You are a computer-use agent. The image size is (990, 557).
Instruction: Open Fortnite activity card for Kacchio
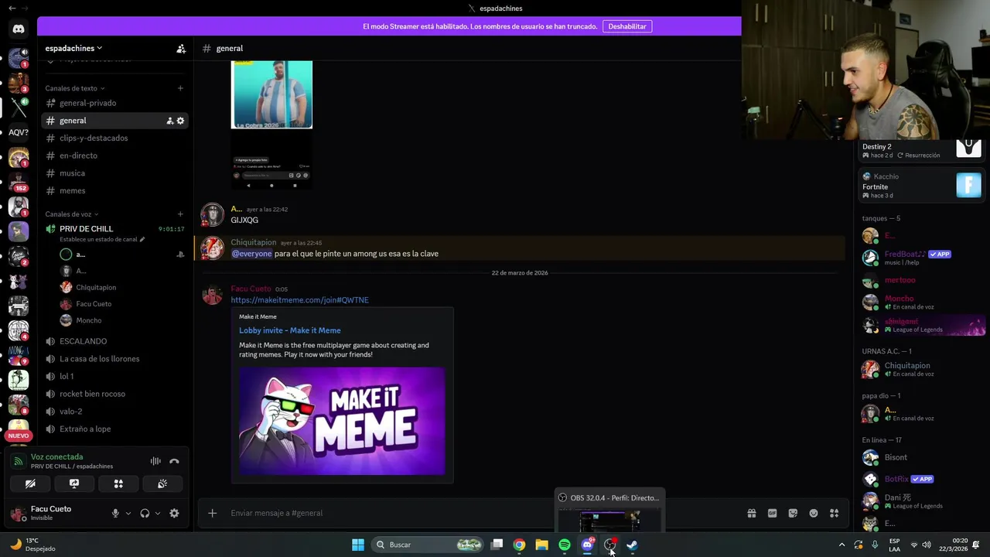coord(923,186)
